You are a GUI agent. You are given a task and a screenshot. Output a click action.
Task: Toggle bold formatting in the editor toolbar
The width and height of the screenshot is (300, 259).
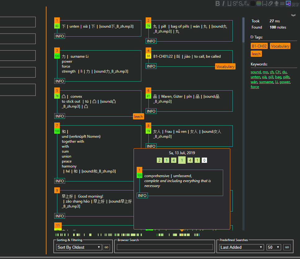(218, 3)
